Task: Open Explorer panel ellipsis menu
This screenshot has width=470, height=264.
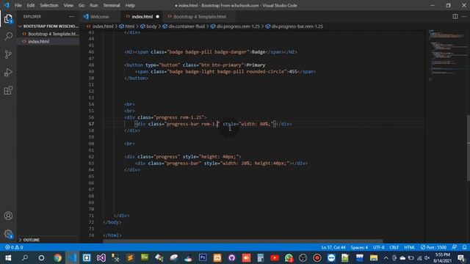Action: coord(71,16)
